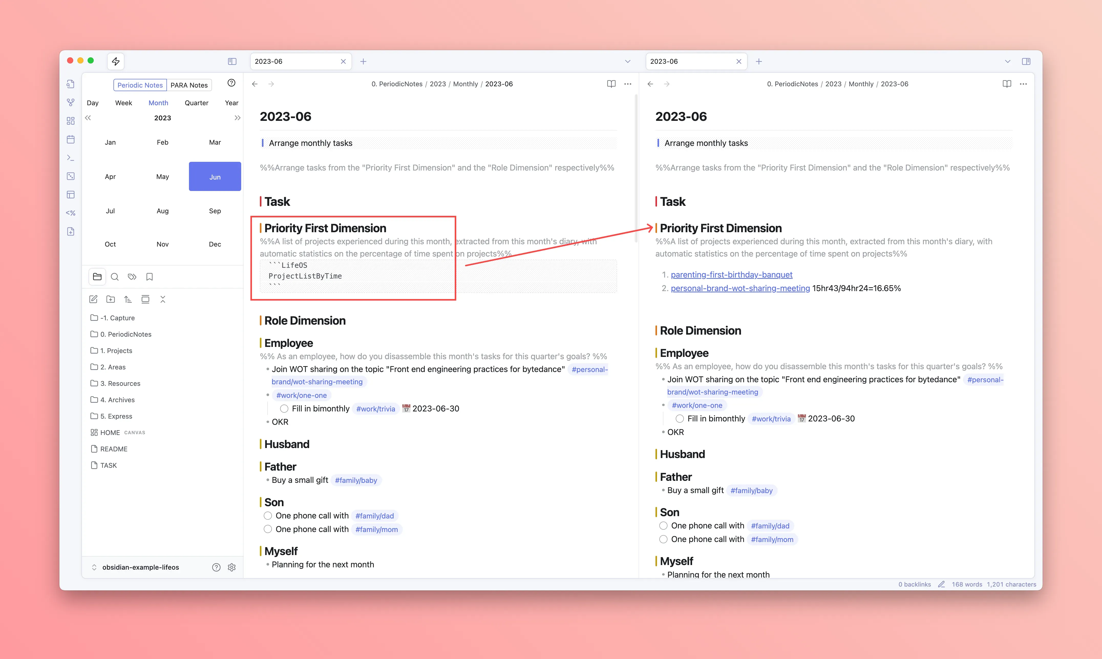The height and width of the screenshot is (659, 1102).
Task: Select Jul in month calendar
Action: [110, 211]
